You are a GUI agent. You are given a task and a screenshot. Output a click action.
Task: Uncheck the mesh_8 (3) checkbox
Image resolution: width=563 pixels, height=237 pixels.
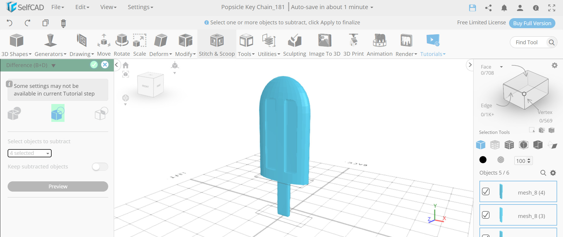(486, 215)
